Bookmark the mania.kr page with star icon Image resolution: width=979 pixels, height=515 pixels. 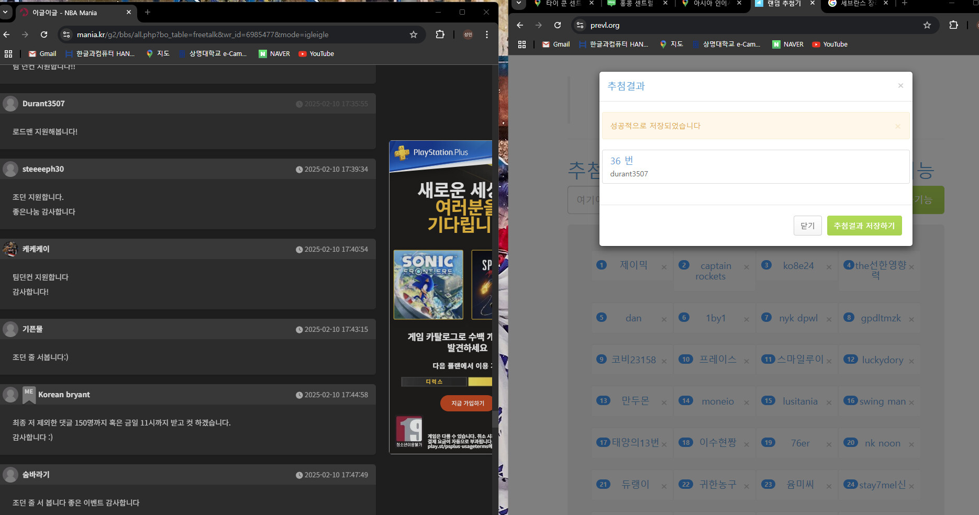click(x=414, y=35)
